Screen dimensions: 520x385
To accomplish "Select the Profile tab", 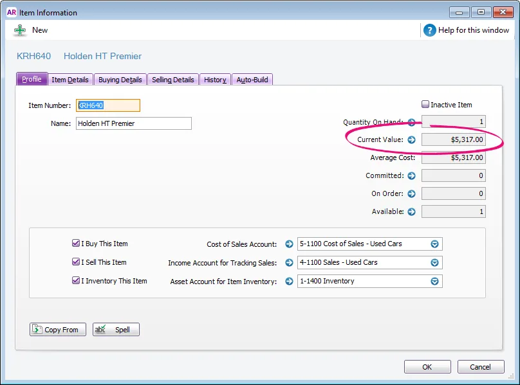I will (32, 79).
